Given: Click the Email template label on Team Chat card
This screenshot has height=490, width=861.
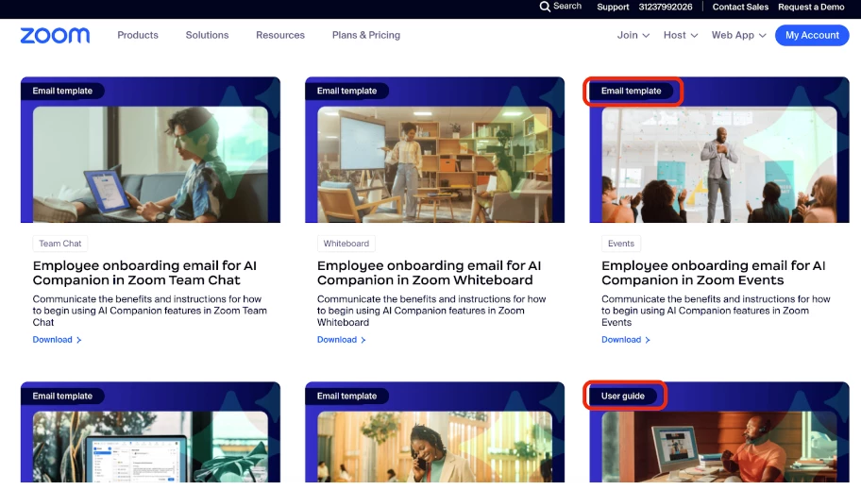Looking at the screenshot, I should pos(62,91).
